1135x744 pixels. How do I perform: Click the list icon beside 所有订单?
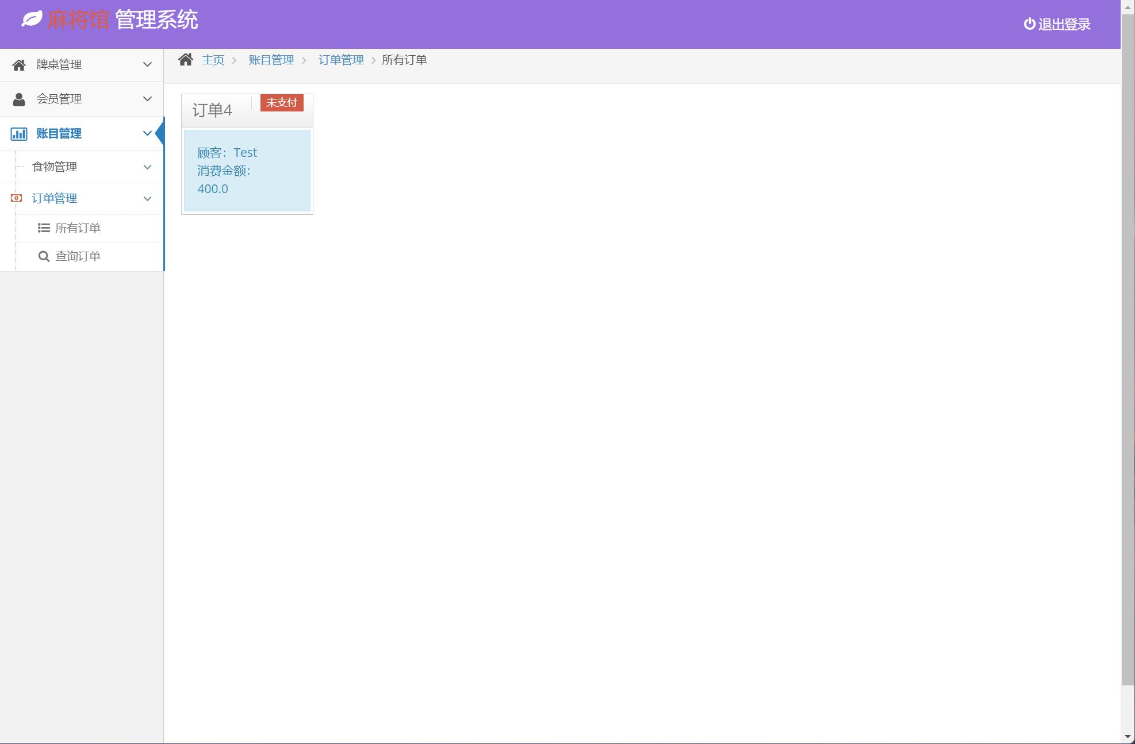tap(44, 228)
